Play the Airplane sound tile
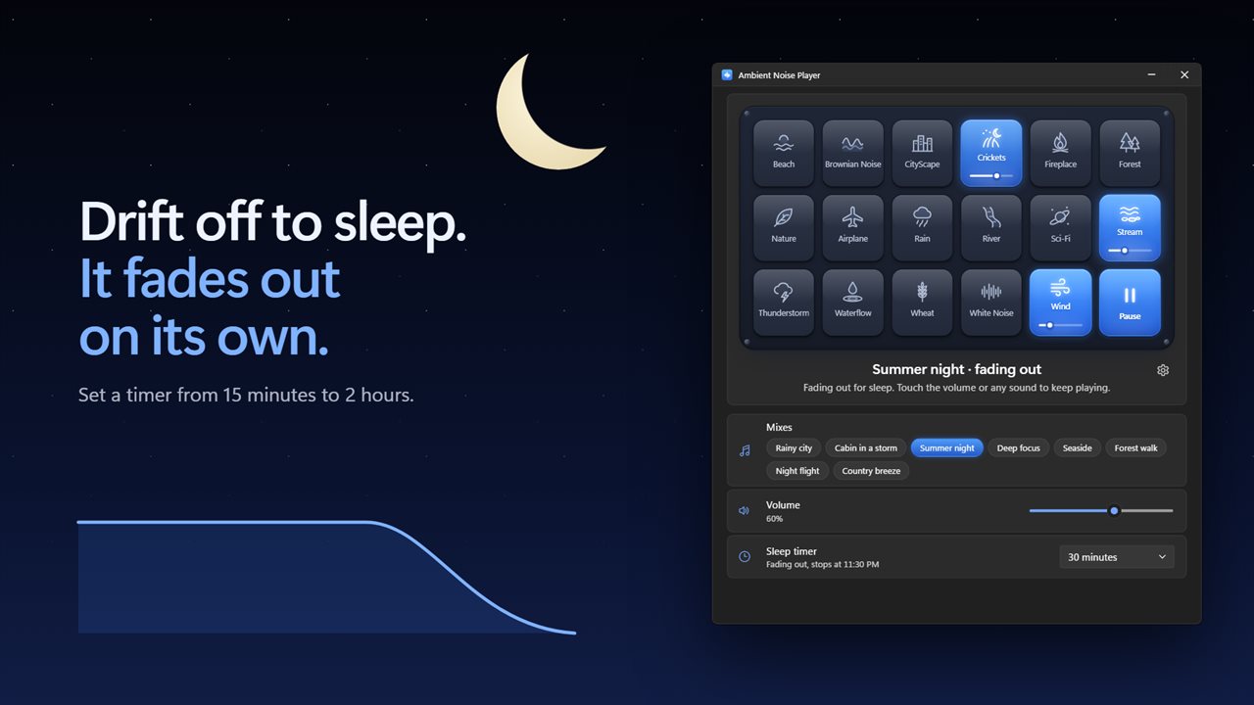 point(853,227)
